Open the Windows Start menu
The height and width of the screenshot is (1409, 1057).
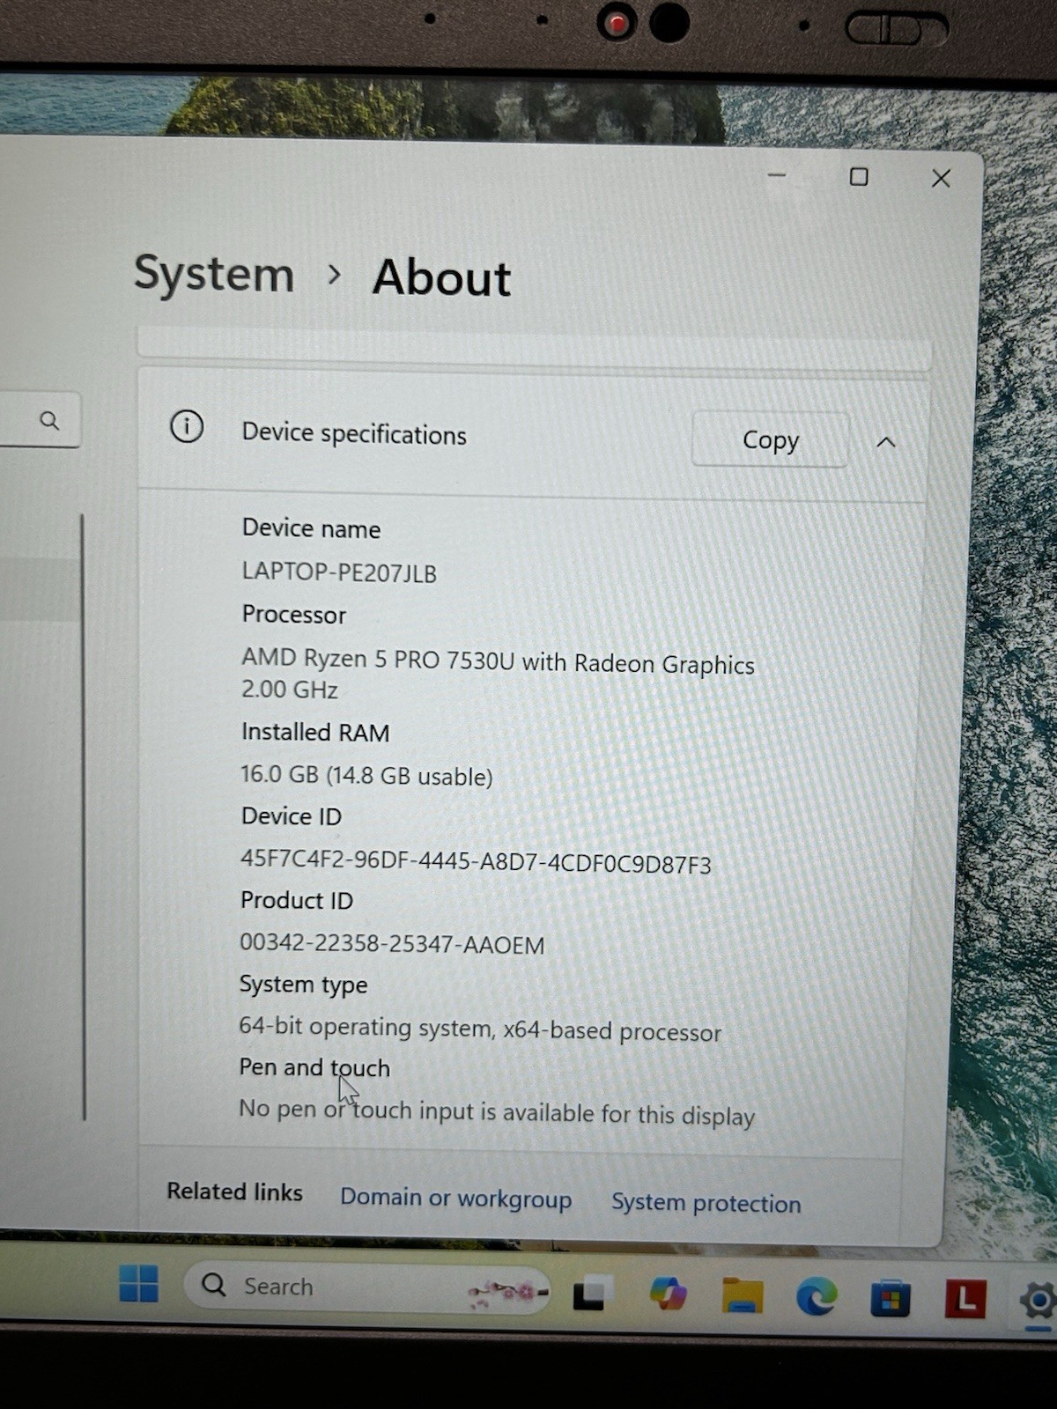[x=139, y=1283]
